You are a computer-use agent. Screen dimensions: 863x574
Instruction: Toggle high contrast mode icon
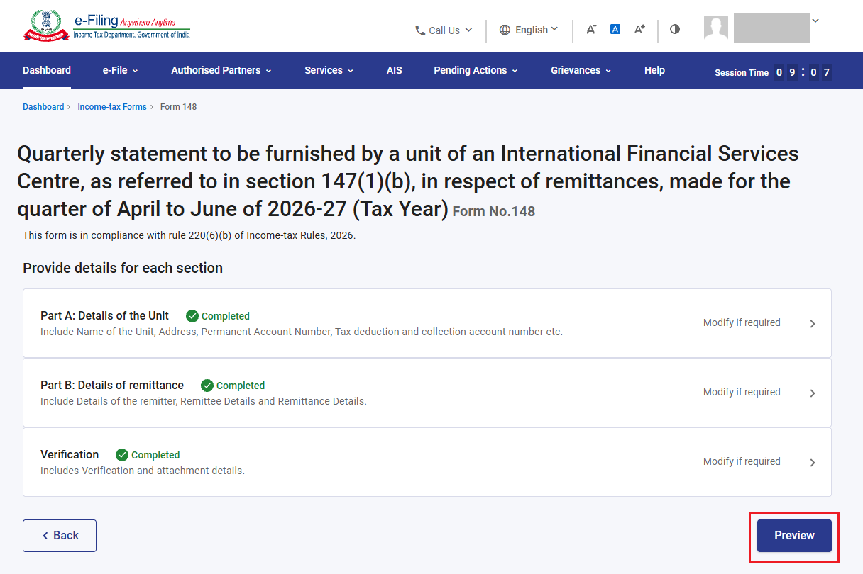coord(675,29)
